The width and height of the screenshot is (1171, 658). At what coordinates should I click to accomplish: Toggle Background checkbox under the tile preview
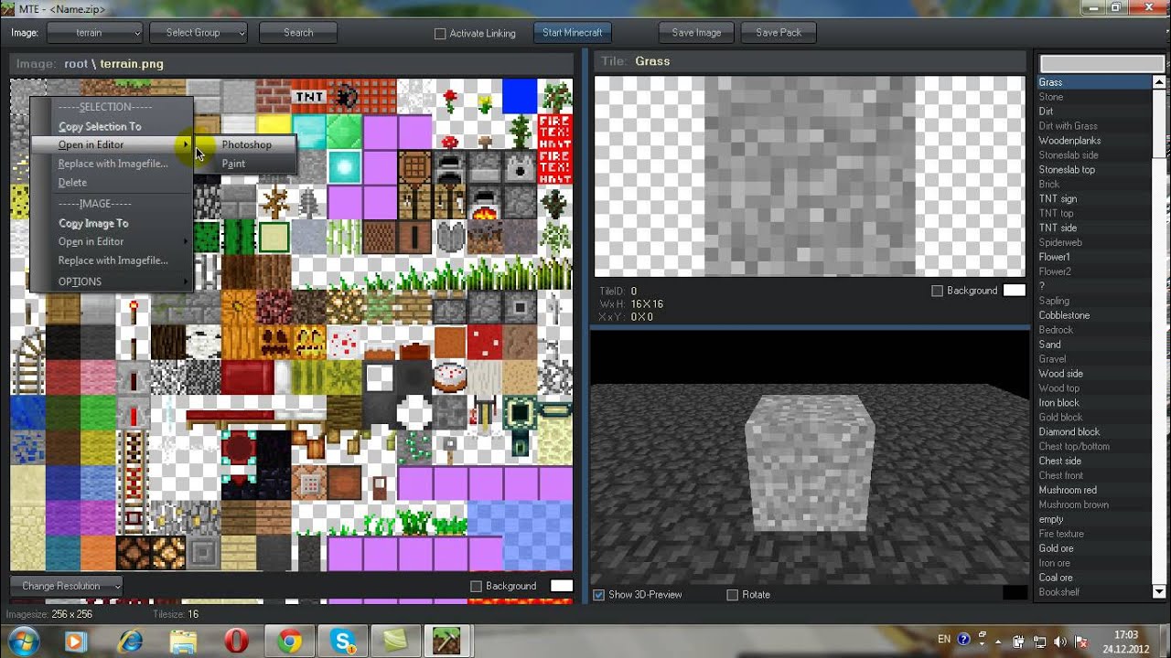pos(937,291)
